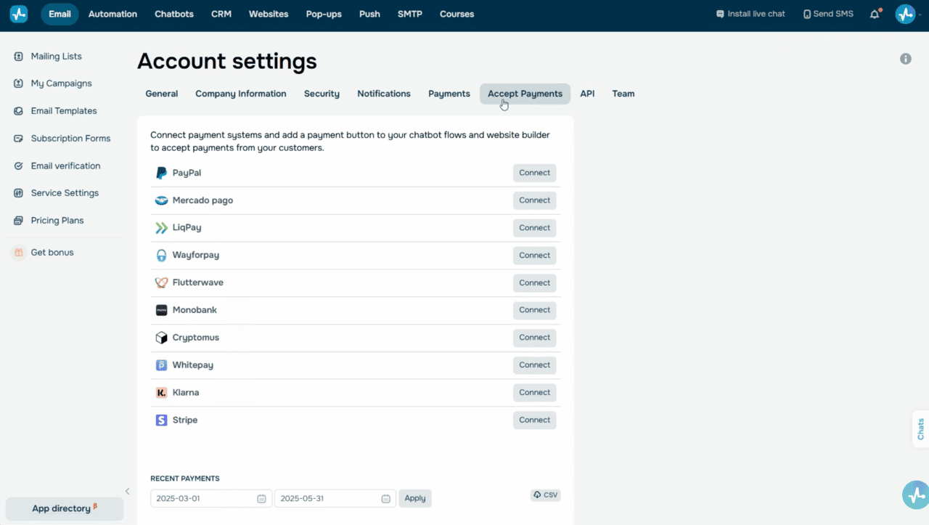Open the account avatar menu
This screenshot has width=929, height=525.
pos(905,14)
